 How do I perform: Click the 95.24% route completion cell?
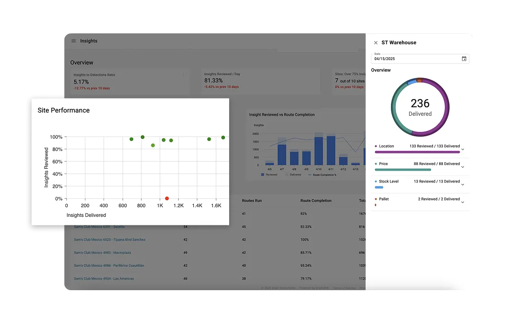click(306, 266)
